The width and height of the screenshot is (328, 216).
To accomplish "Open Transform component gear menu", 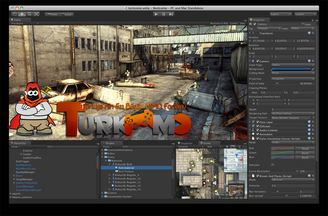I will pyautogui.click(x=313, y=33).
